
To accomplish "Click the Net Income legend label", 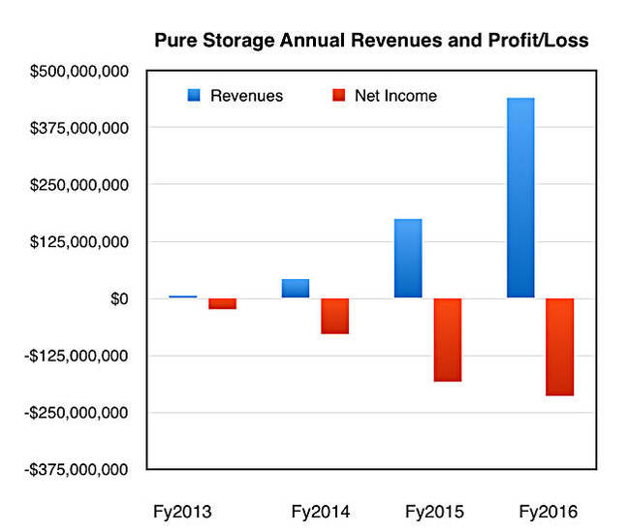I will click(395, 96).
